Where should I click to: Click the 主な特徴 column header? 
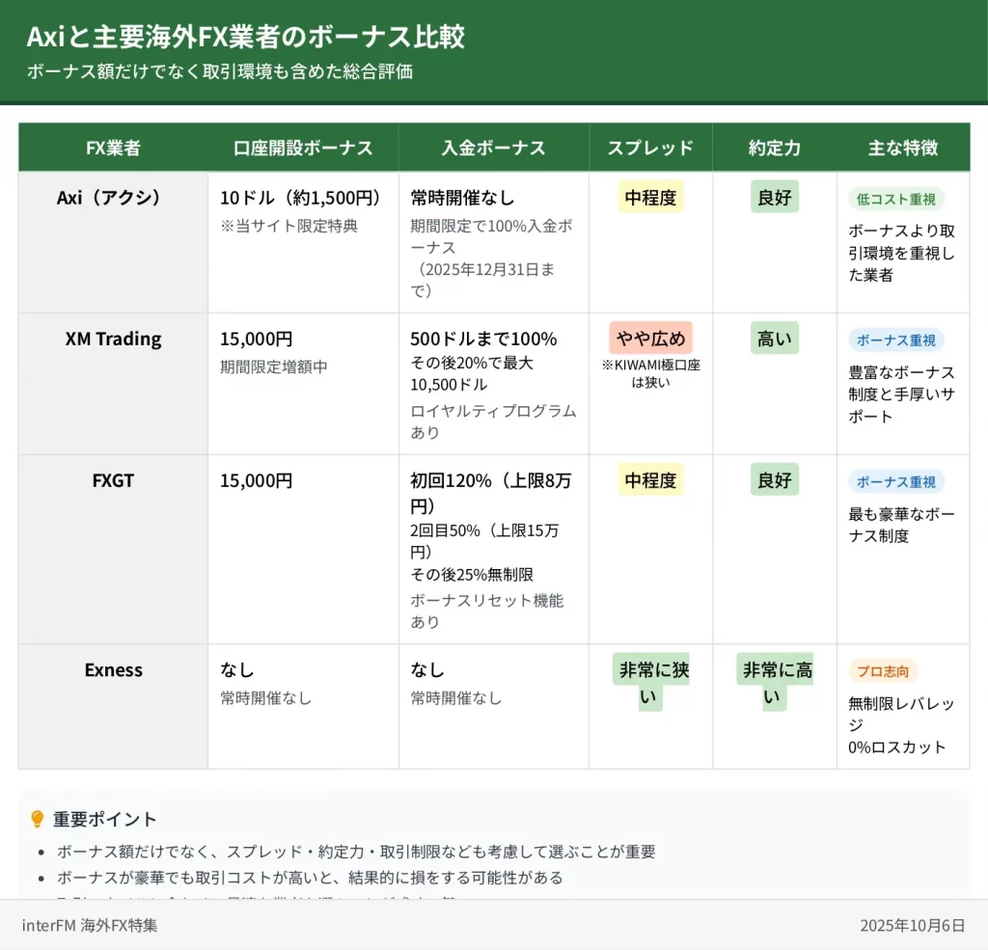(902, 148)
